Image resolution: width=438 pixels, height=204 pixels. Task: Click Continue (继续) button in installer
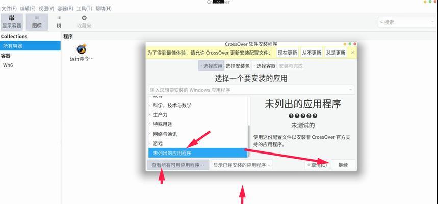tap(343, 165)
